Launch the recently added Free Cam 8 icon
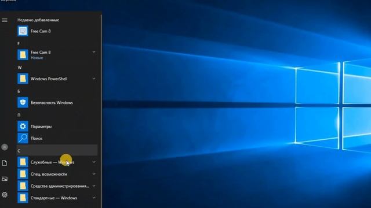Image resolution: width=371 pixels, height=208 pixels. pos(23,31)
